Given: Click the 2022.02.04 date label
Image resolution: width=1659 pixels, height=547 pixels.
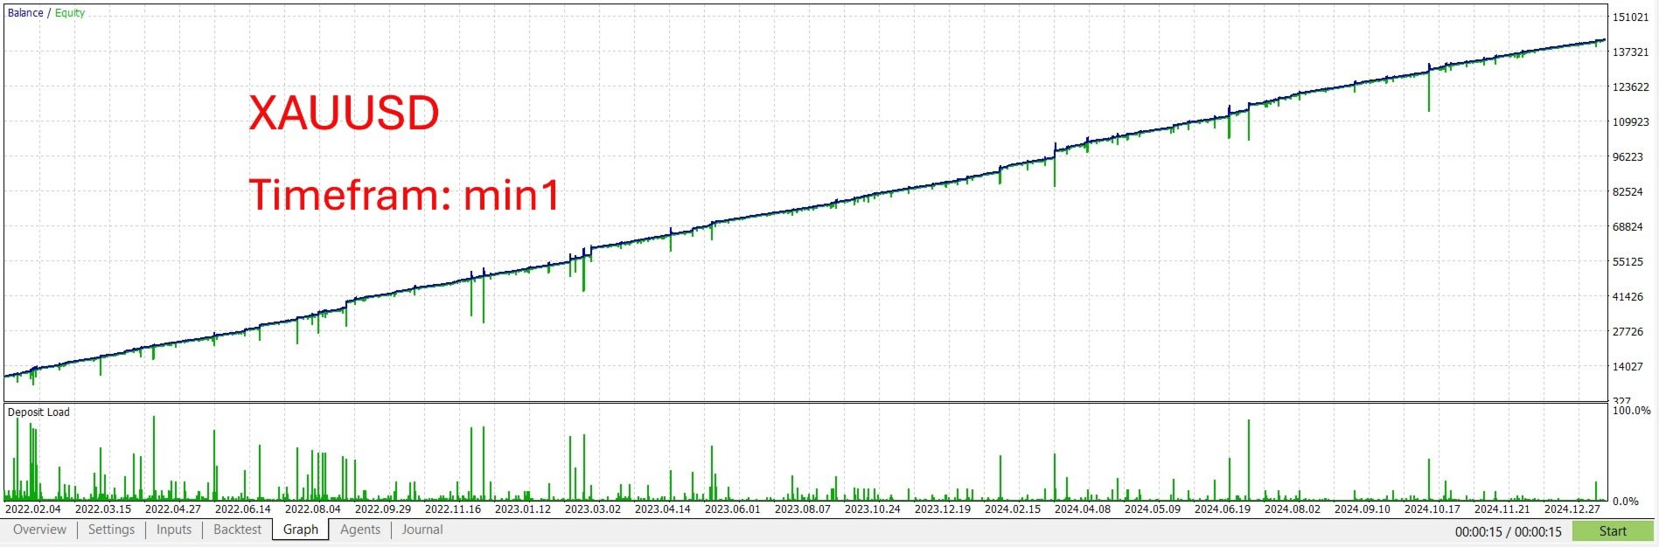Looking at the screenshot, I should click(33, 509).
